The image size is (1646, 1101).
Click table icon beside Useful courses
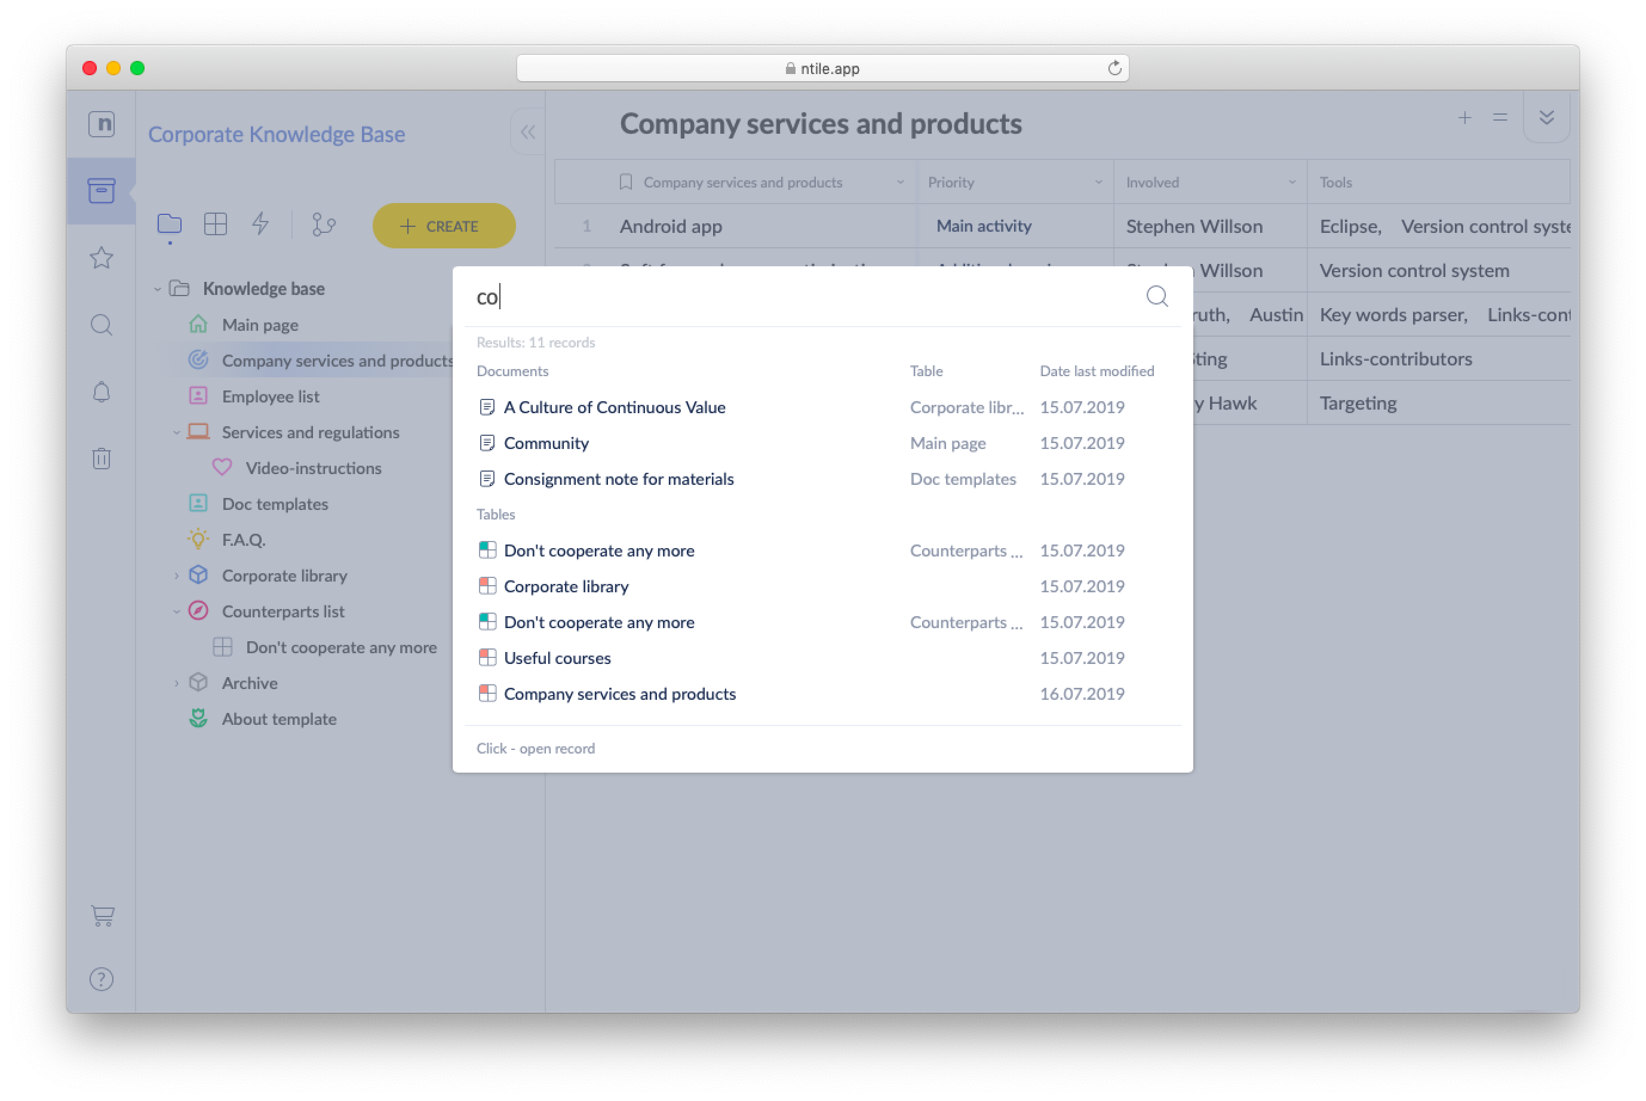(x=487, y=658)
